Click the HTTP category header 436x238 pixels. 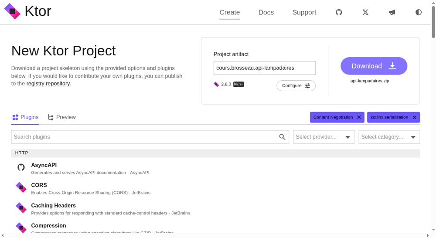click(x=215, y=153)
